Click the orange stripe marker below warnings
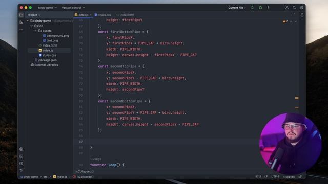 297,108
